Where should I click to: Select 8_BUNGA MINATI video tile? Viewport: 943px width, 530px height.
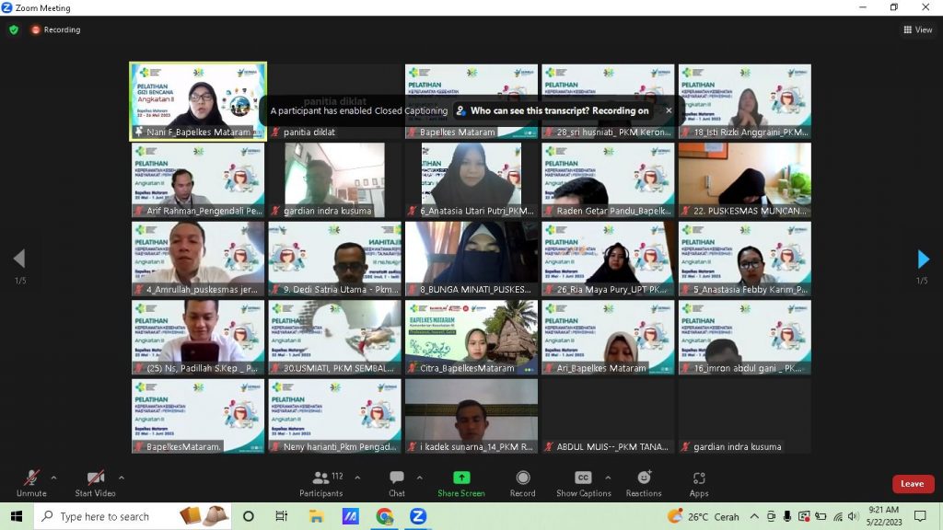pos(471,259)
